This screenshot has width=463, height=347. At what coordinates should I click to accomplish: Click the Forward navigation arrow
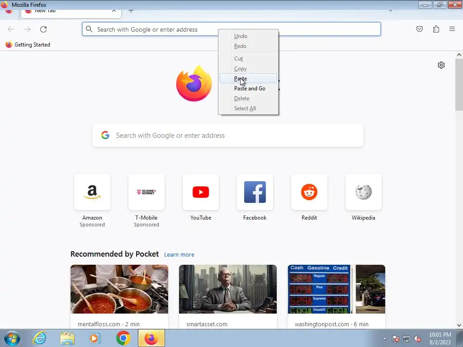[27, 29]
